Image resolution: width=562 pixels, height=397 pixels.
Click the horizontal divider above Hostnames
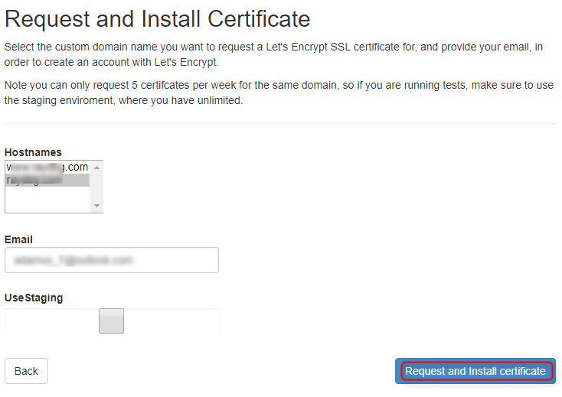pyautogui.click(x=280, y=123)
